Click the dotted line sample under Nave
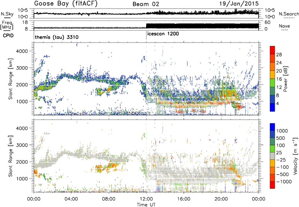The height and width of the screenshot is (207, 299). (285, 30)
